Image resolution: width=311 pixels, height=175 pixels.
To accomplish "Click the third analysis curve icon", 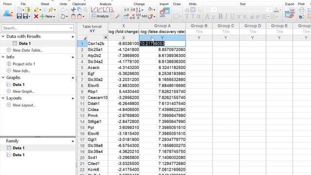I will click(106, 10).
